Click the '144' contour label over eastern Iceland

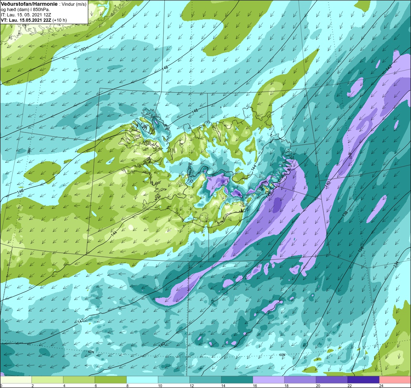(254, 168)
